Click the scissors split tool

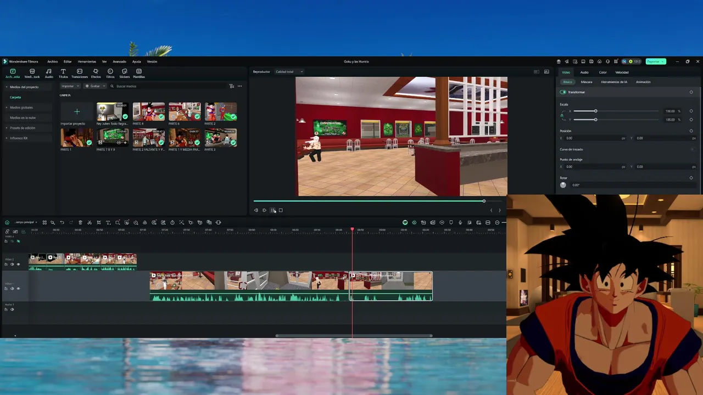point(90,222)
